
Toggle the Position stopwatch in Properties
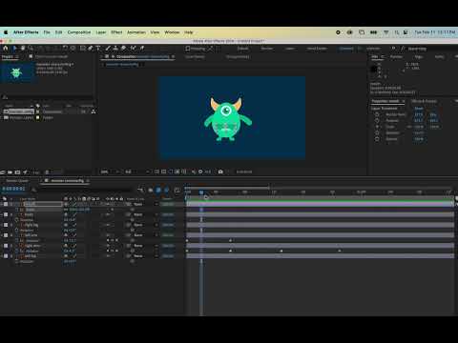(x=377, y=121)
